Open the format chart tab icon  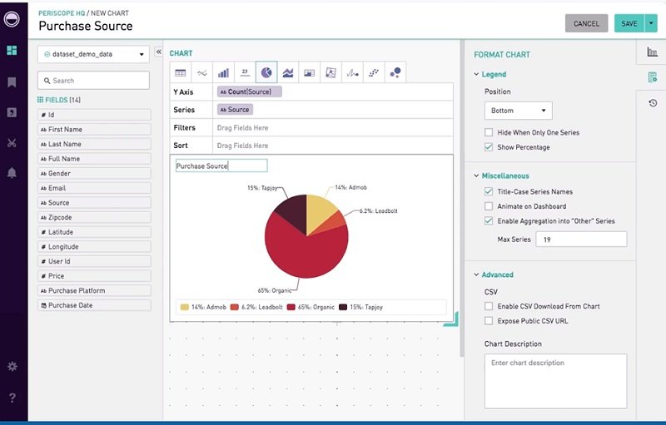pos(653,77)
